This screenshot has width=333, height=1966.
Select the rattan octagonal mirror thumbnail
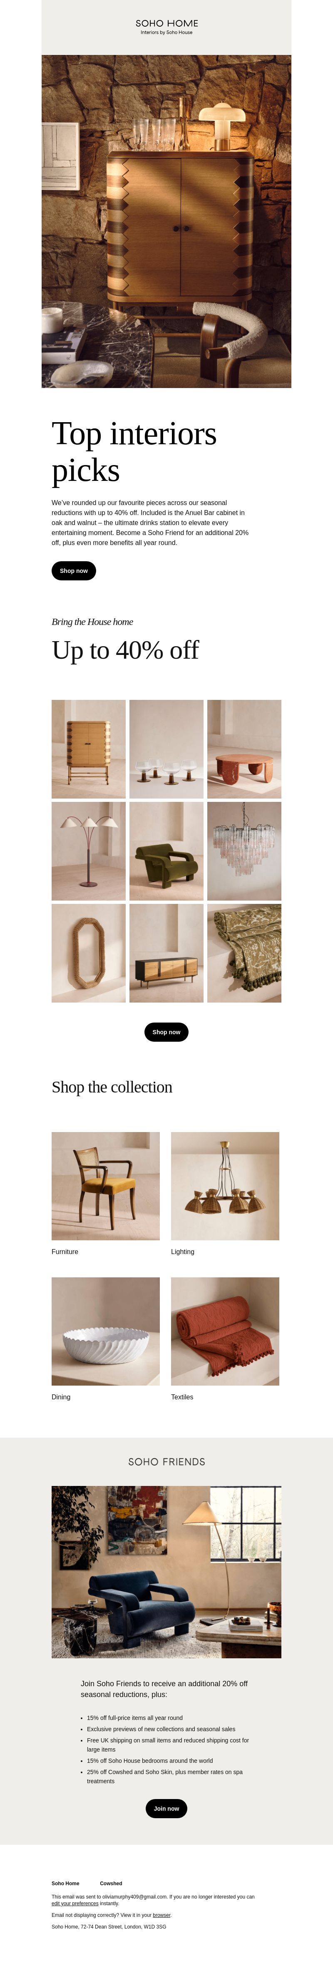[89, 953]
